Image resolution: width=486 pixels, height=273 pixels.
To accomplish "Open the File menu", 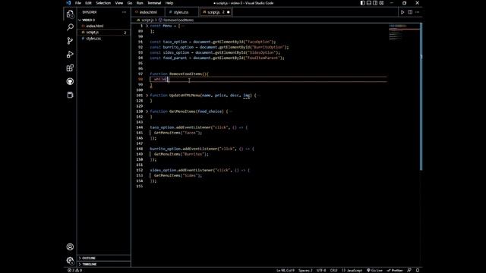I will coord(78,3).
